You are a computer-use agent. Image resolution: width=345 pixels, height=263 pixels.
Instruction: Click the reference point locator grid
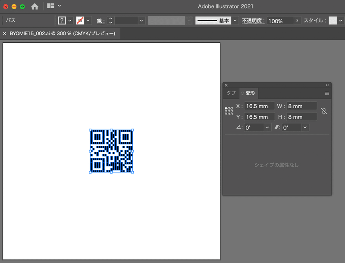[x=229, y=111]
